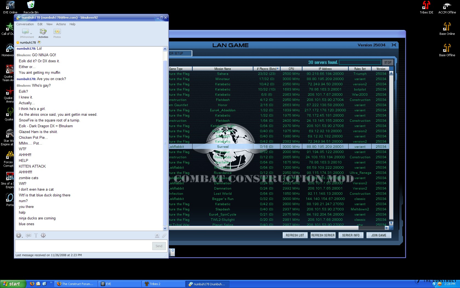Launch Firefox from the quick launch bar
Viewport: 460px width, 288px height.
[x=32, y=284]
